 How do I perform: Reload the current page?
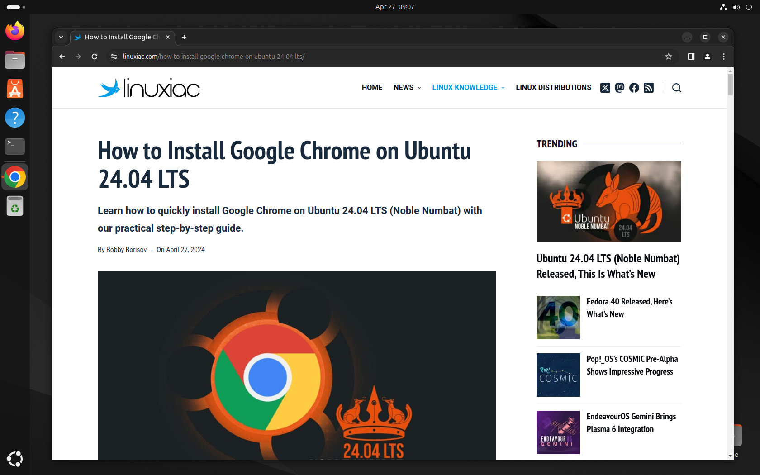pos(95,57)
